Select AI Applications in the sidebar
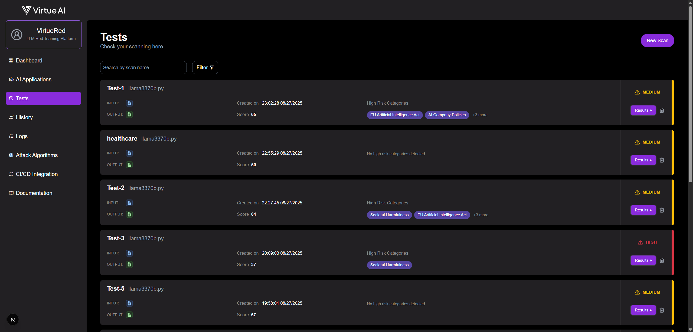693x332 pixels. click(x=33, y=79)
